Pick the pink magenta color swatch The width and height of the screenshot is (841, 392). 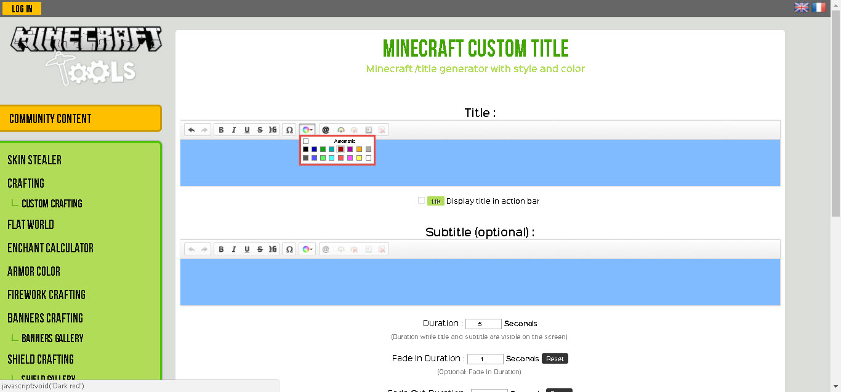point(350,158)
